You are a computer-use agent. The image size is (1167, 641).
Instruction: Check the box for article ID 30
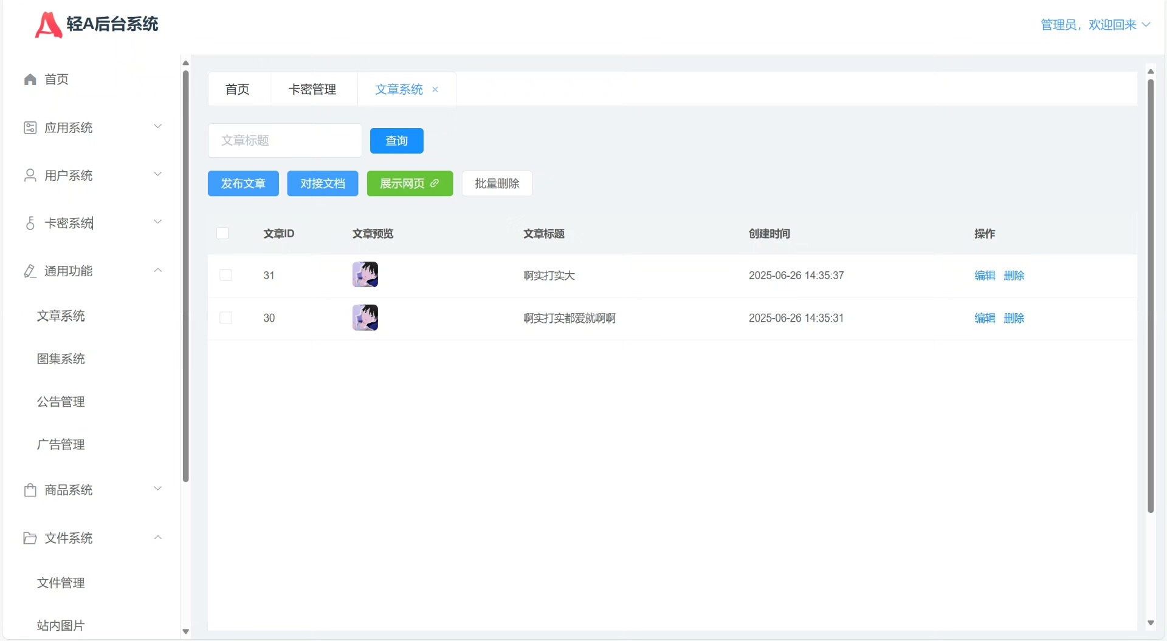tap(225, 318)
